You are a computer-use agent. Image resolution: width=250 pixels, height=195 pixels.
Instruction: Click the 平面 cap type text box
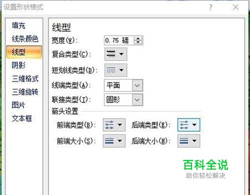tap(118, 85)
